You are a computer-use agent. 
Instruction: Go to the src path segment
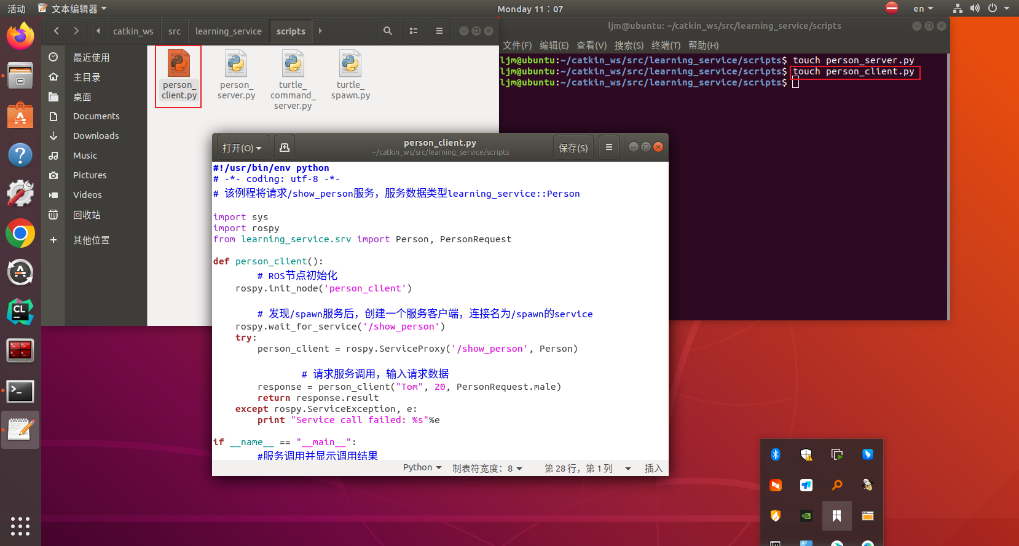(x=175, y=31)
